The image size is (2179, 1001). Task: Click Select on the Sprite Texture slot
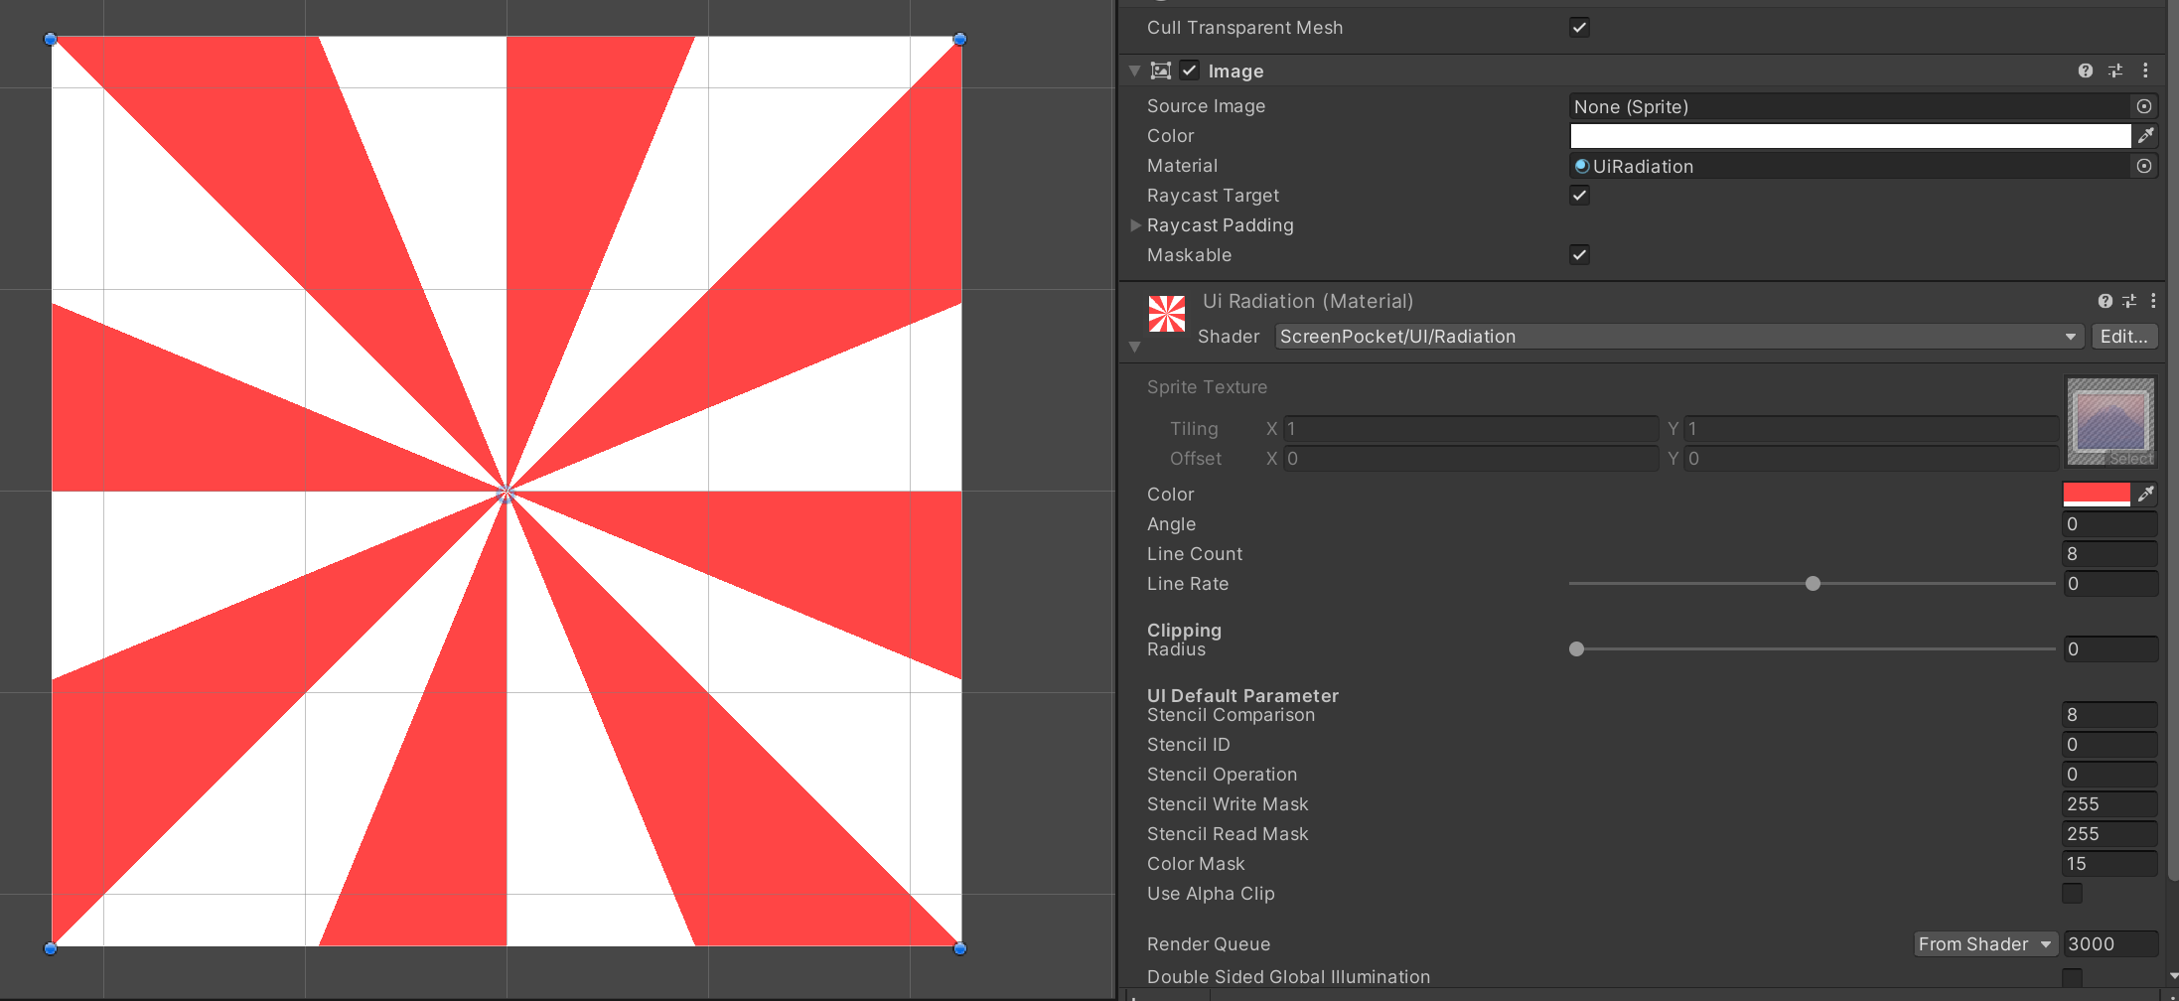(x=2131, y=458)
